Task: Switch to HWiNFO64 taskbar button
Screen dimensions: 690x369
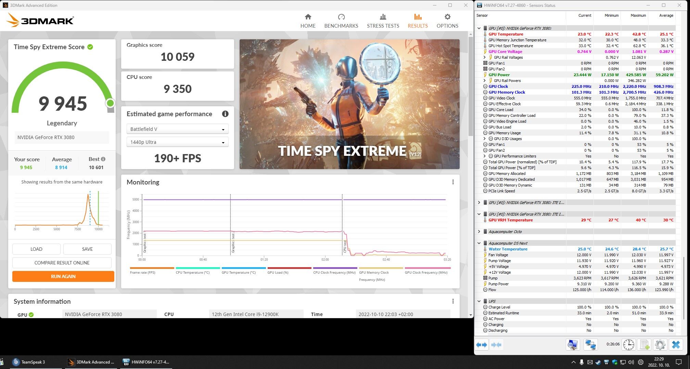Action: (146, 362)
